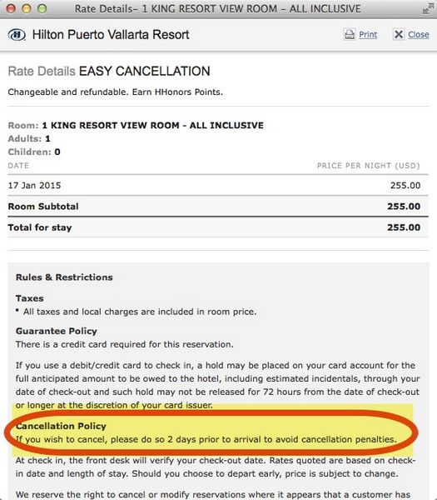Click the Room Subtotal 255.00 amount

click(404, 207)
